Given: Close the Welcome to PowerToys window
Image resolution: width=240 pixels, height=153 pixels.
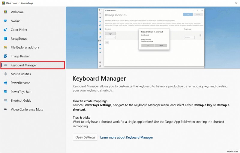Looking at the screenshot, I should (236, 3).
